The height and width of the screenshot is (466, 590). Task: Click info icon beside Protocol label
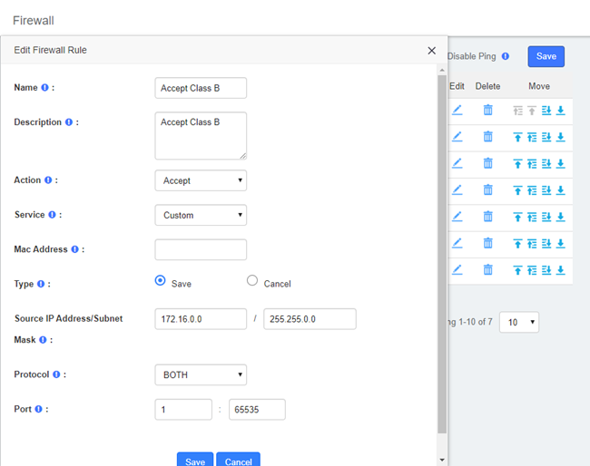56,374
